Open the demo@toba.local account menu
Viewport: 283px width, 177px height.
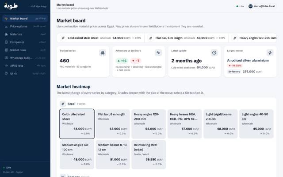click(x=261, y=6)
